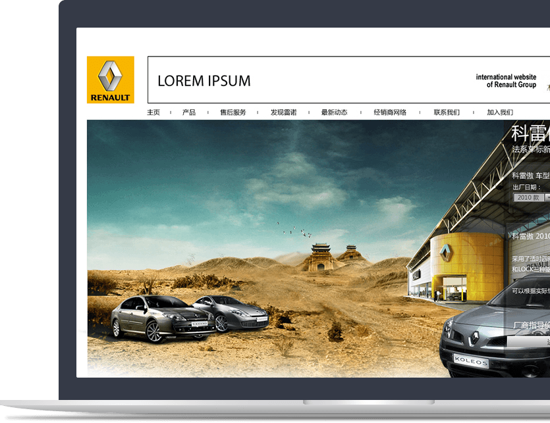Viewport: 550px width, 423px height.
Task: Select 发现雷诺 in the navigation bar
Action: [283, 112]
